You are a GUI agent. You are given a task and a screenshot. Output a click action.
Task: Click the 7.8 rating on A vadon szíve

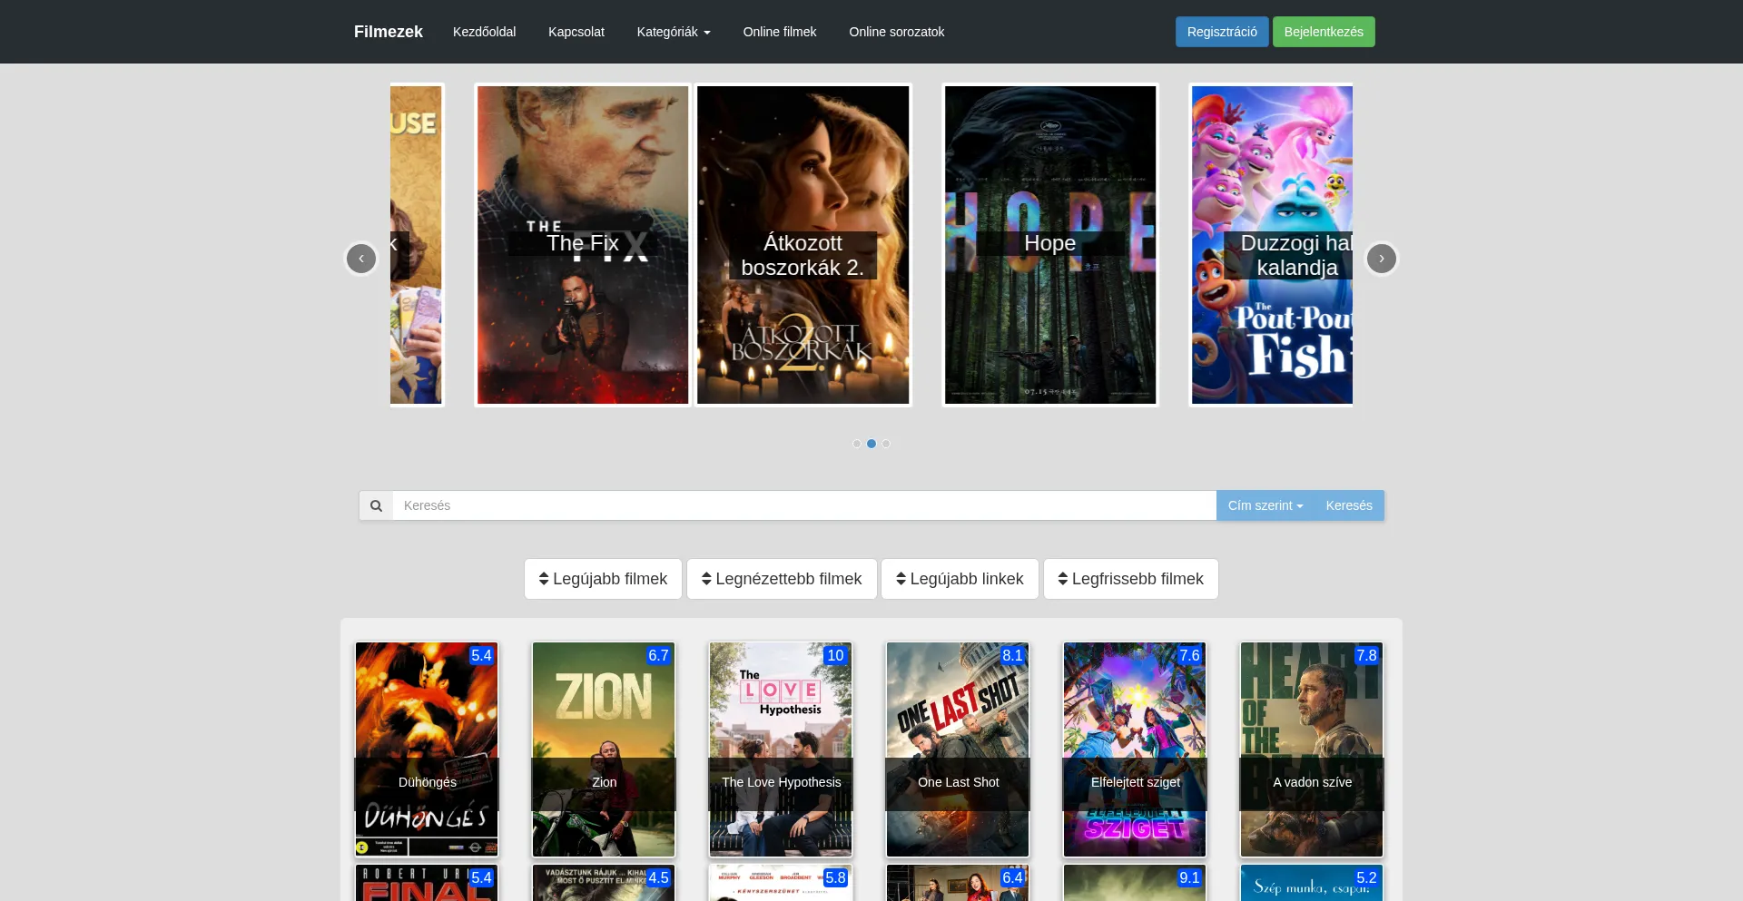1366,655
